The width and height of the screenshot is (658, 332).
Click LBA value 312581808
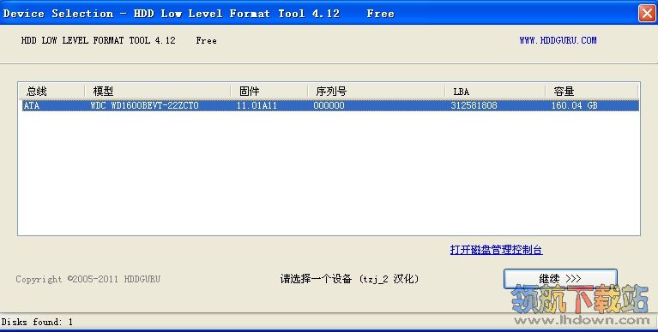pyautogui.click(x=474, y=105)
